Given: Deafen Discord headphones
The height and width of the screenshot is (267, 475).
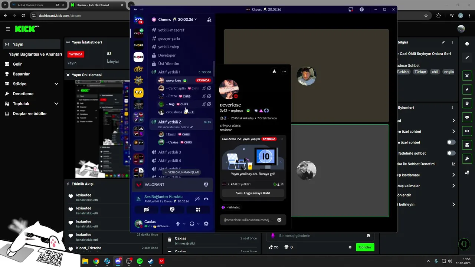Looking at the screenshot, I should (x=192, y=224).
